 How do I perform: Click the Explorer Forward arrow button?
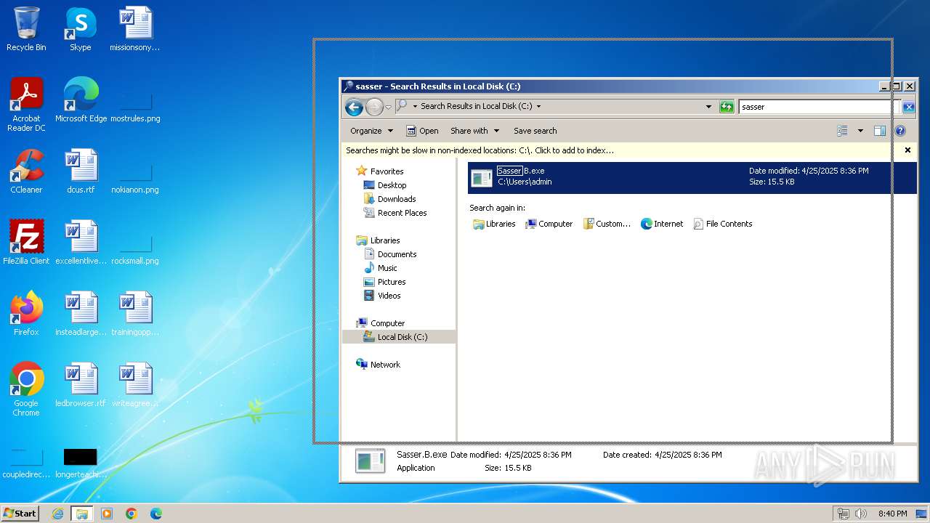(374, 107)
